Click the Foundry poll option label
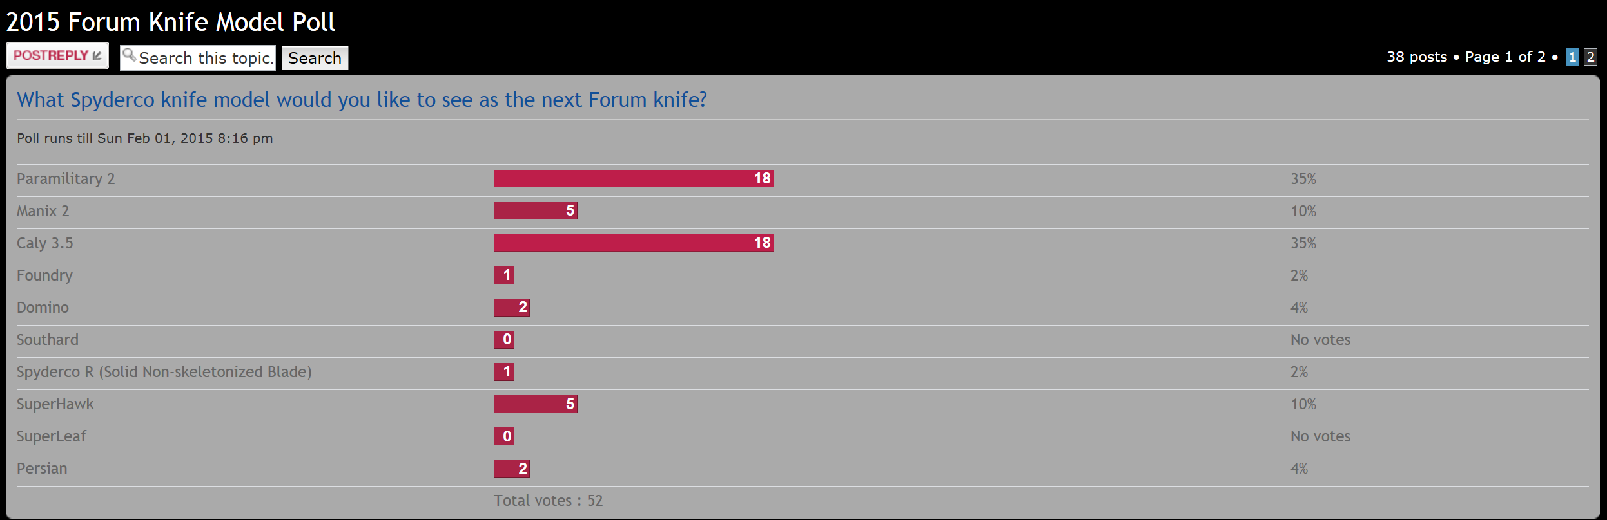The height and width of the screenshot is (520, 1607). pos(44,275)
